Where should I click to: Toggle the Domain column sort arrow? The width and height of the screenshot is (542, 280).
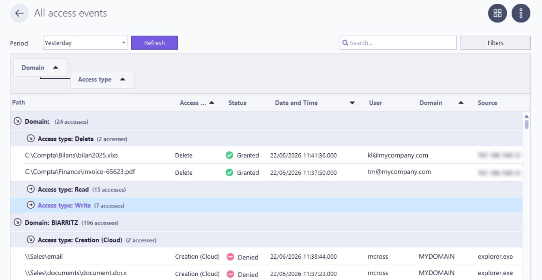click(x=461, y=103)
